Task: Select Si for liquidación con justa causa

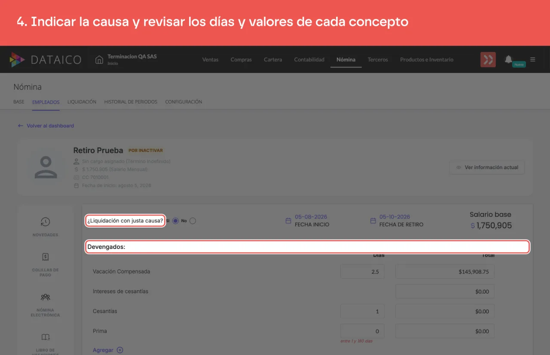Action: [175, 221]
